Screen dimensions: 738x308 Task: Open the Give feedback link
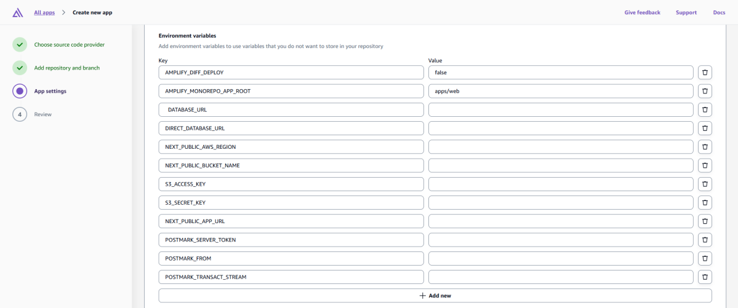coord(643,13)
